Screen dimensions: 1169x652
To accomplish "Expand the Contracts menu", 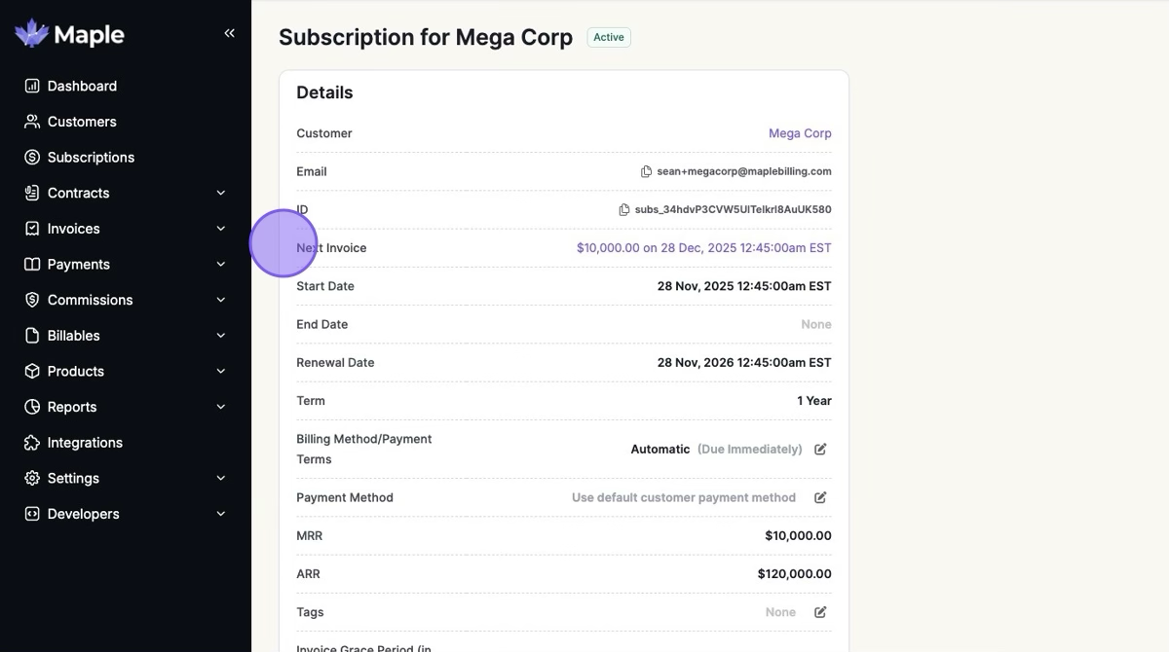I will (x=221, y=193).
